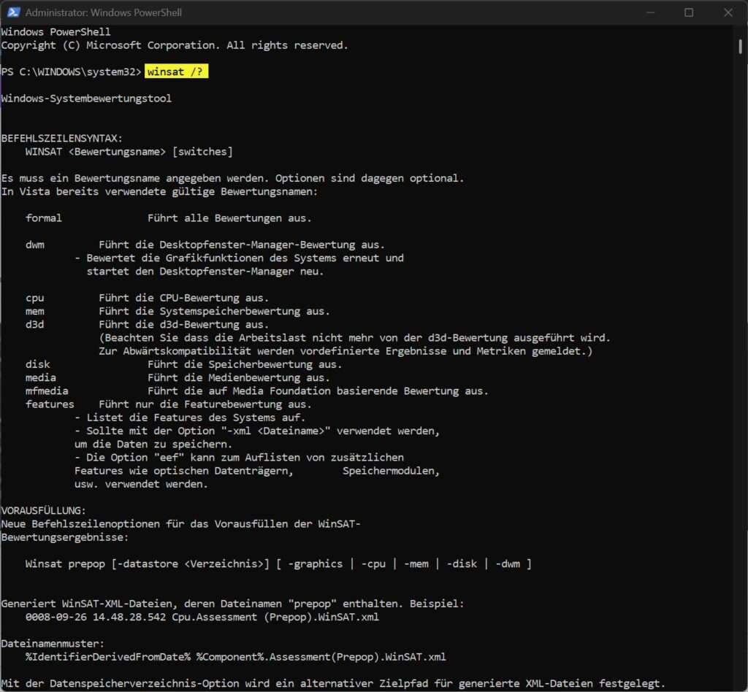Click 'Führt die Medienbewertung aus.' text
This screenshot has width=748, height=692.
239,378
